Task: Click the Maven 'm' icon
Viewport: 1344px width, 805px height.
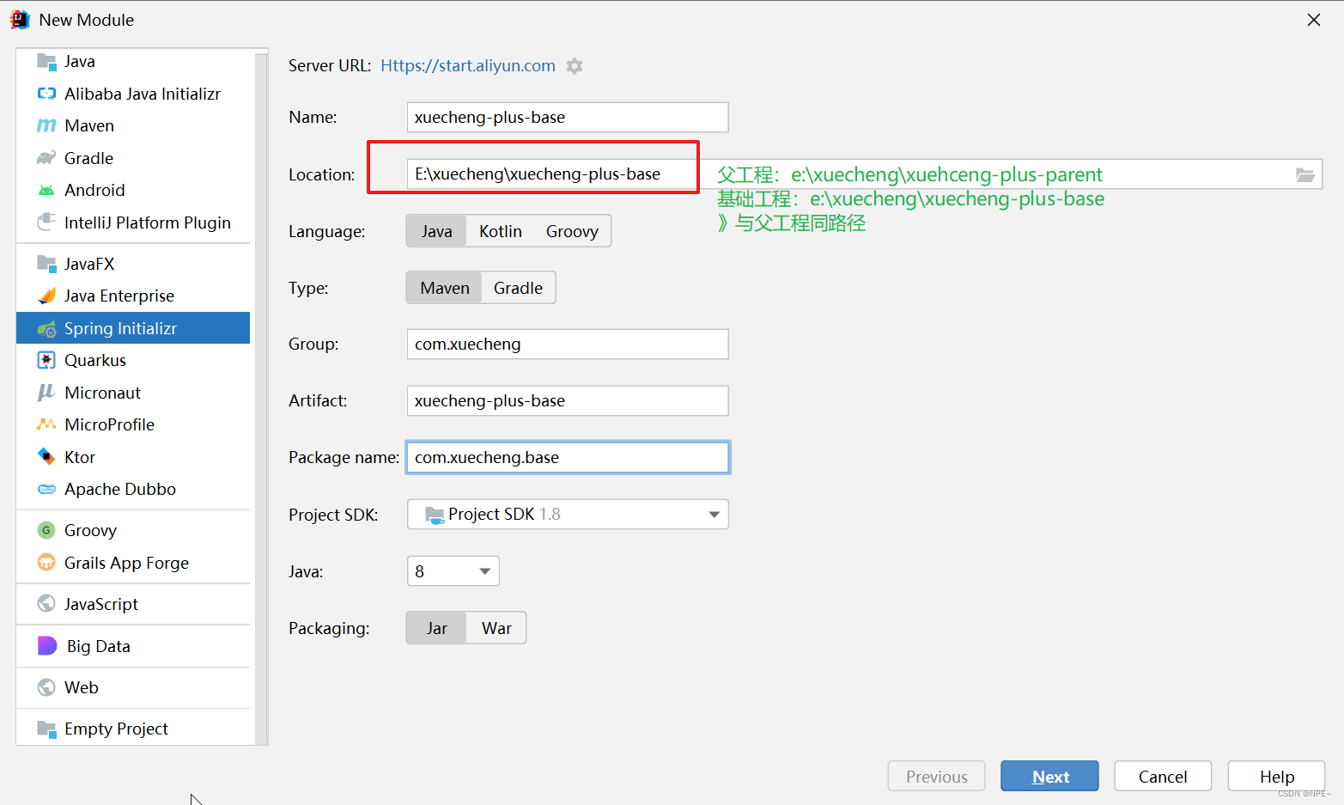Action: (x=46, y=125)
